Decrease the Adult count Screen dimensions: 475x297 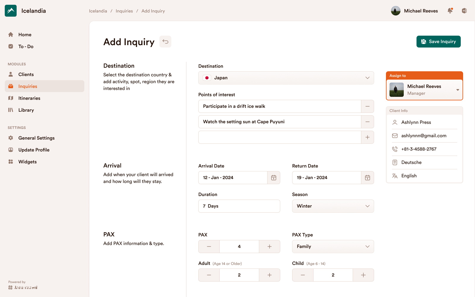click(209, 275)
